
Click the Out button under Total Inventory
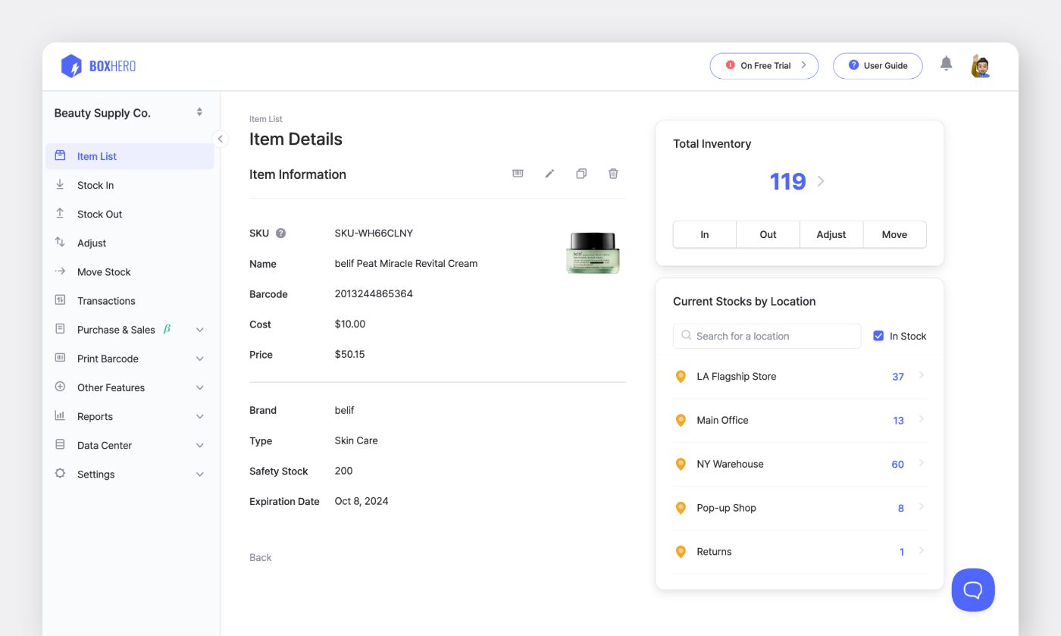pos(768,234)
